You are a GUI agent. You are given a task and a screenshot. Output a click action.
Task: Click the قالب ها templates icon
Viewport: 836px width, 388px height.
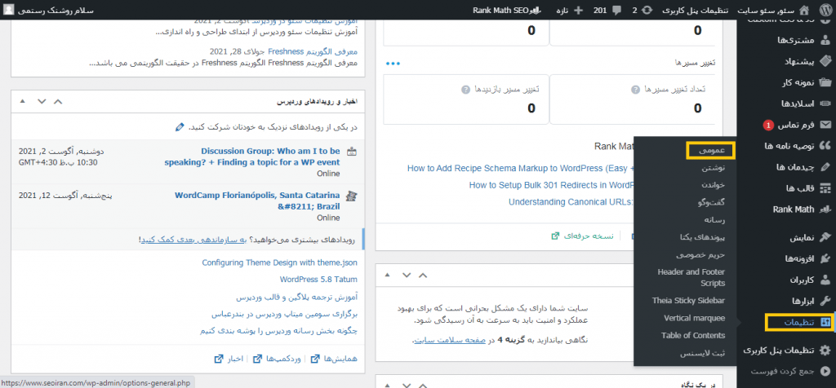825,188
